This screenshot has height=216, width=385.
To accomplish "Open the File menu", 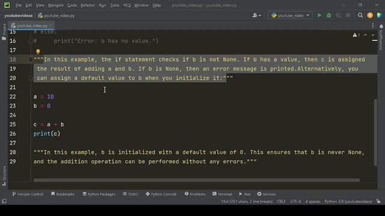I will pyautogui.click(x=19, y=5).
